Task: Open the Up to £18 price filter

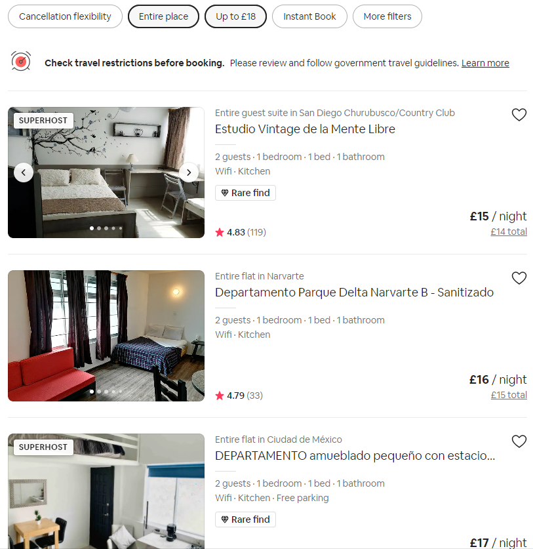Action: click(x=235, y=16)
